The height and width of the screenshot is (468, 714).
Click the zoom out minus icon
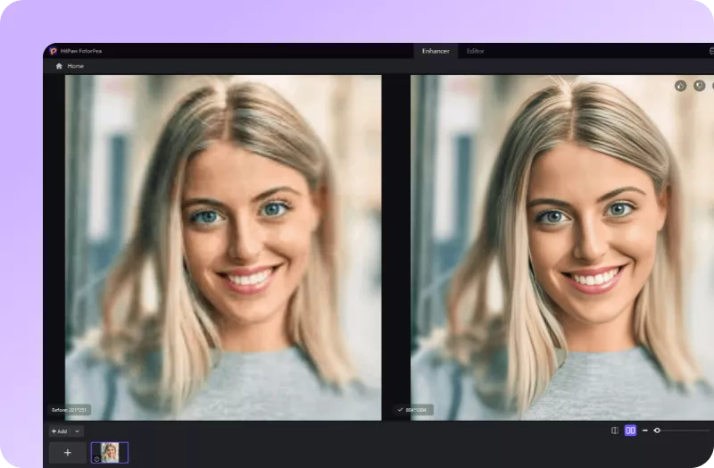coord(644,430)
